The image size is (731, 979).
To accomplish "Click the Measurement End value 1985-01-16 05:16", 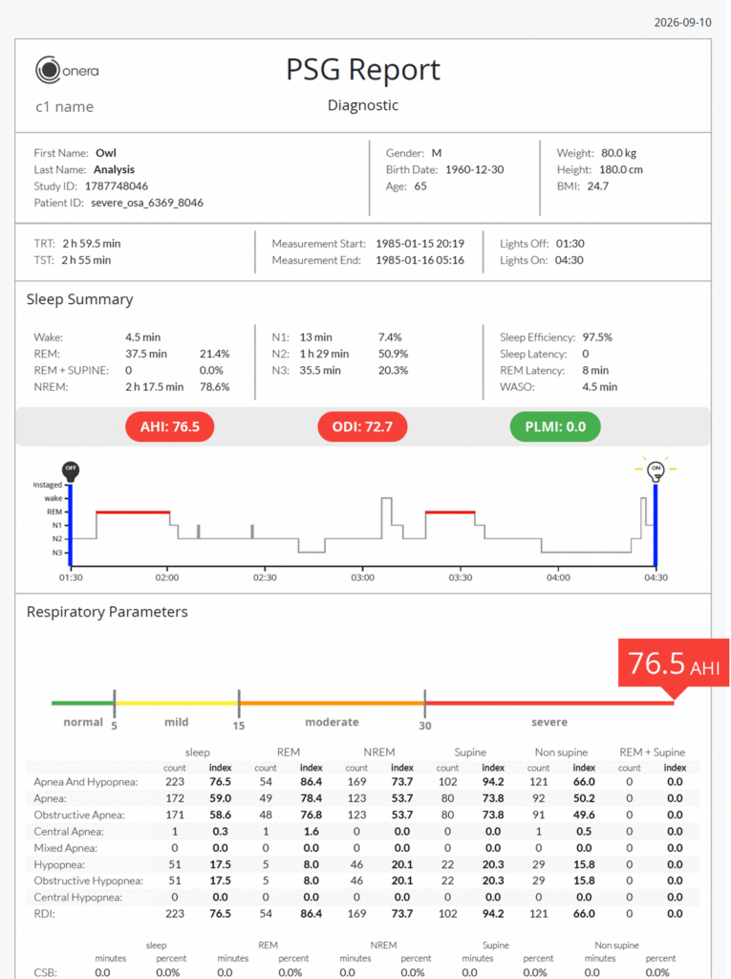I will pyautogui.click(x=419, y=260).
